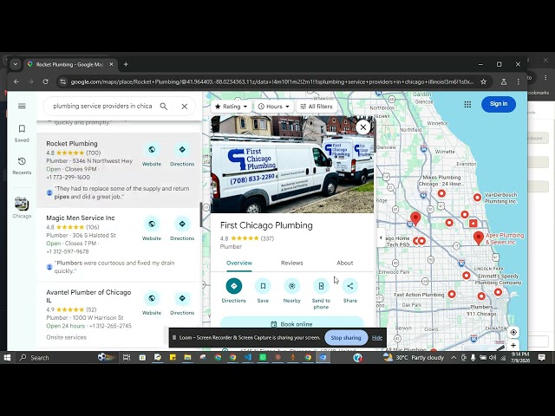Select Avantel Plumber of Chicago IL result
Image resolution: width=555 pixels, height=416 pixels.
click(88, 296)
